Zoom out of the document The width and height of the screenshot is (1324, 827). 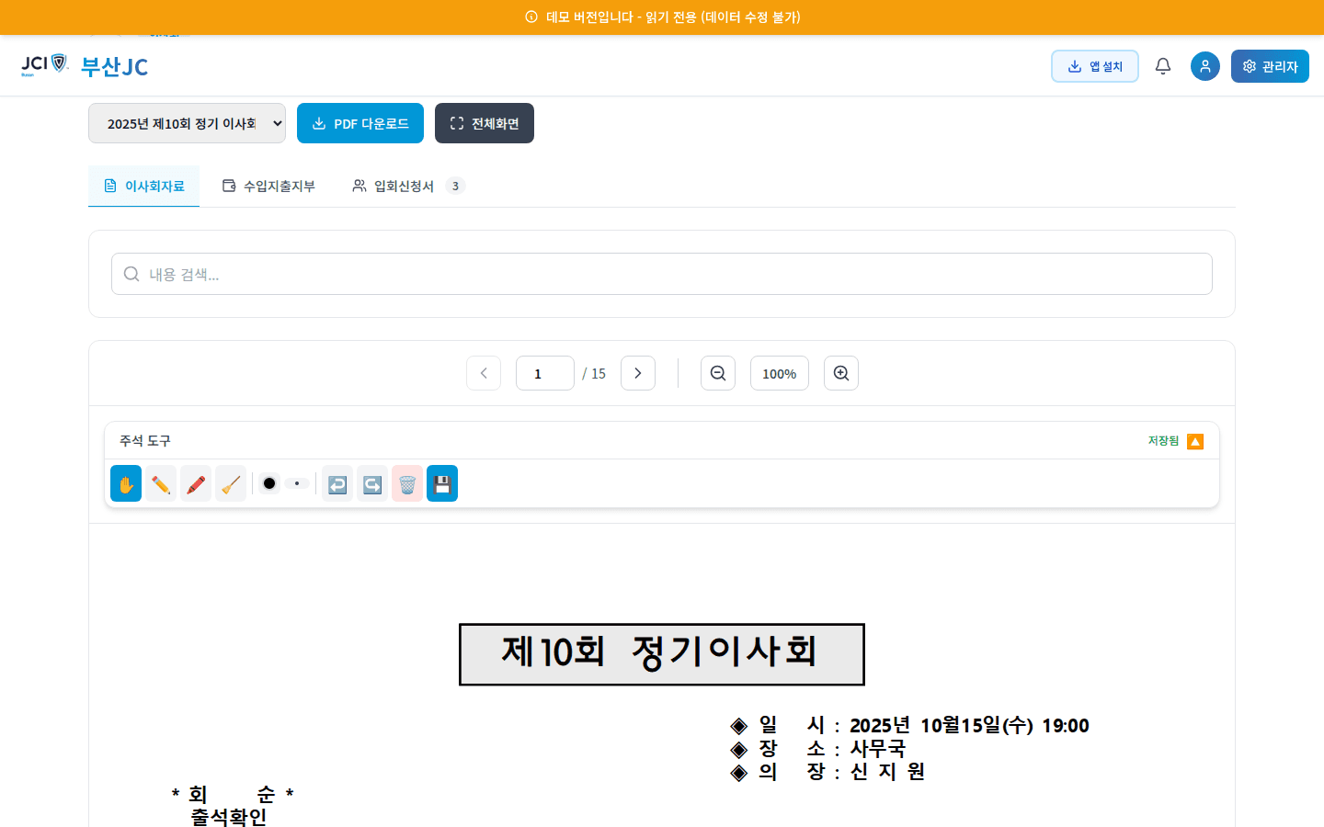(717, 372)
